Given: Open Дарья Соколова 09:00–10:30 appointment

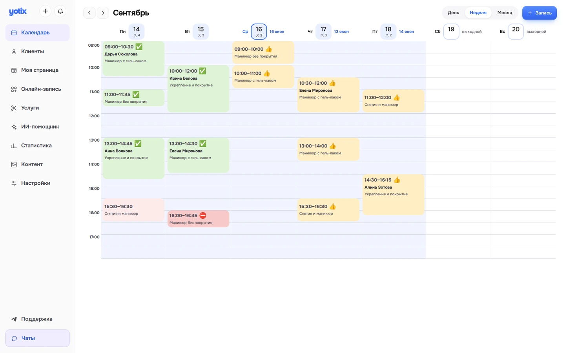Looking at the screenshot, I should pyautogui.click(x=133, y=58).
